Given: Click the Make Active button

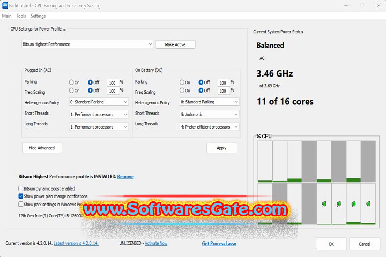Looking at the screenshot, I should tap(175, 44).
